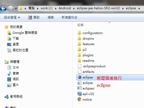
Task: Expand arrow after eclipse breadcrumb
Action: coord(139,8)
